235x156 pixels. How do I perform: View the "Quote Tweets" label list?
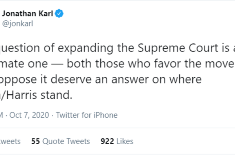pyautogui.click(x=67, y=141)
